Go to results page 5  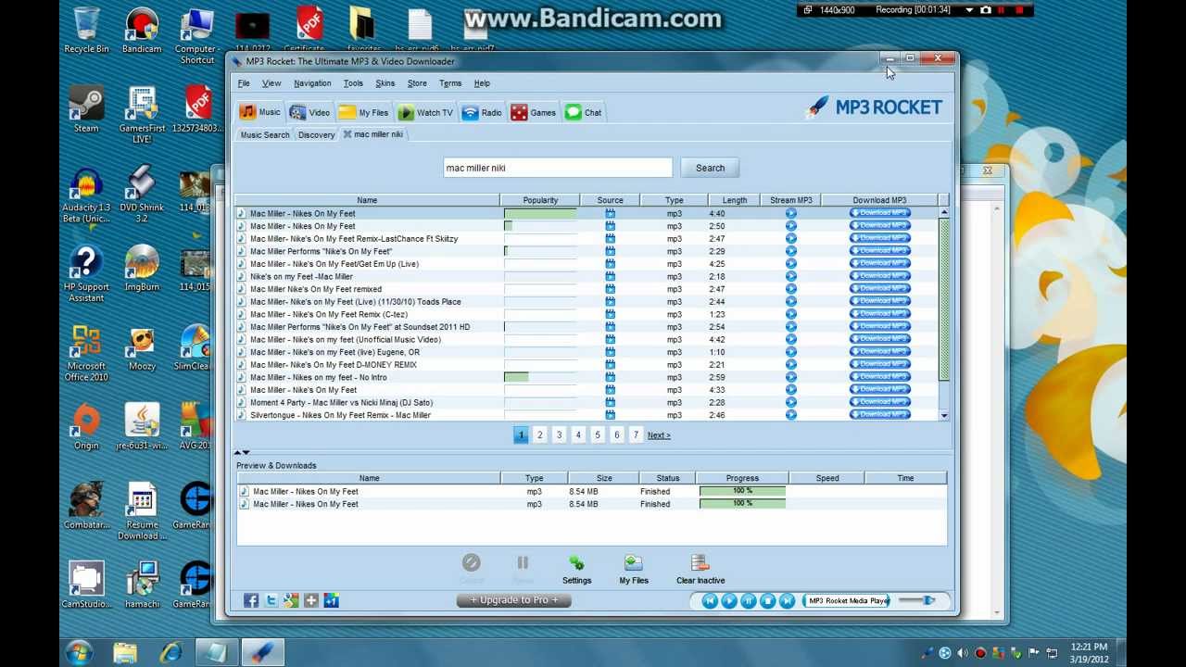(x=597, y=435)
